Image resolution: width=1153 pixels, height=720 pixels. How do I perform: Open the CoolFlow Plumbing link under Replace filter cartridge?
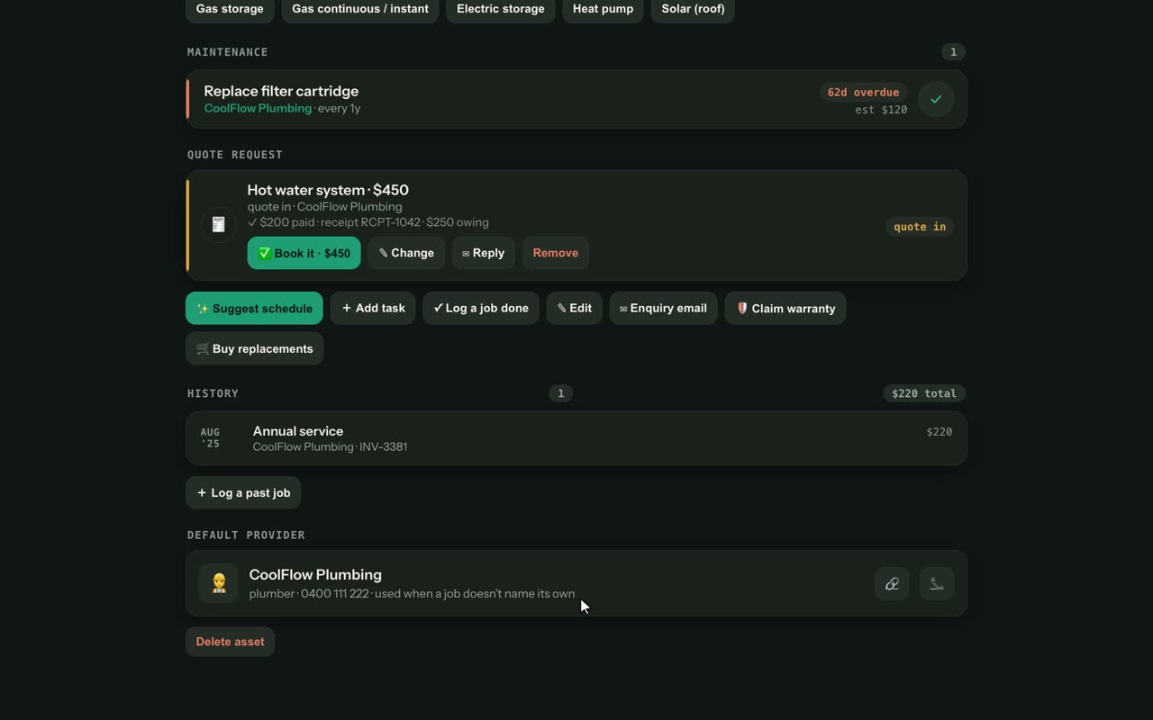[258, 108]
